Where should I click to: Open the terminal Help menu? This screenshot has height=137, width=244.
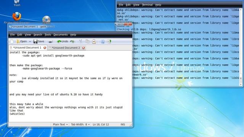click(x=158, y=5)
